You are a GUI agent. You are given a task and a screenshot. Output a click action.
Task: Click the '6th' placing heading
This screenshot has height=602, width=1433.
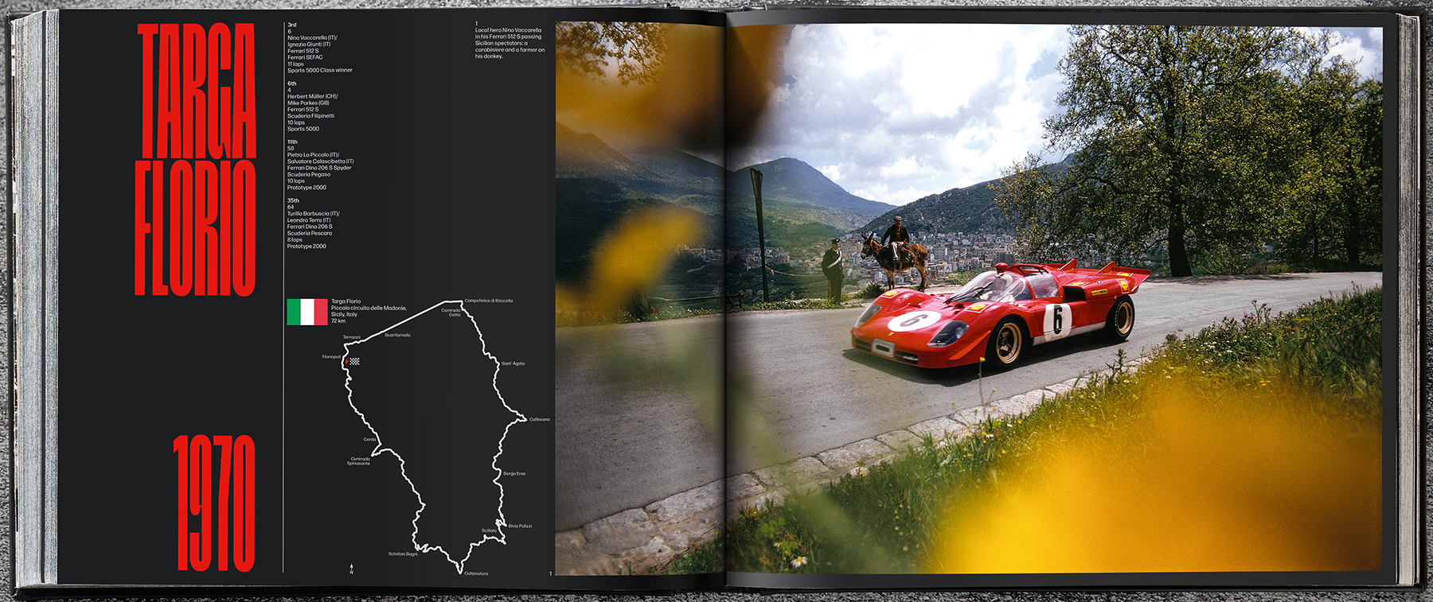tap(292, 84)
